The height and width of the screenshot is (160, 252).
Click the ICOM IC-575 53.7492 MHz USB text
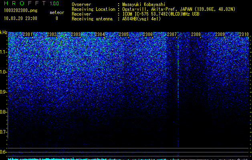tap(161, 14)
